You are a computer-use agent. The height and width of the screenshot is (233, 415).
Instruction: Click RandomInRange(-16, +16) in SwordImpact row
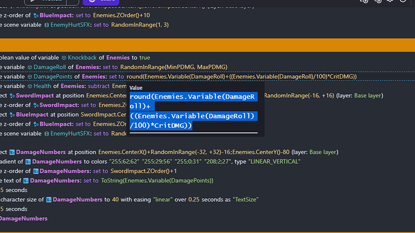(299, 95)
